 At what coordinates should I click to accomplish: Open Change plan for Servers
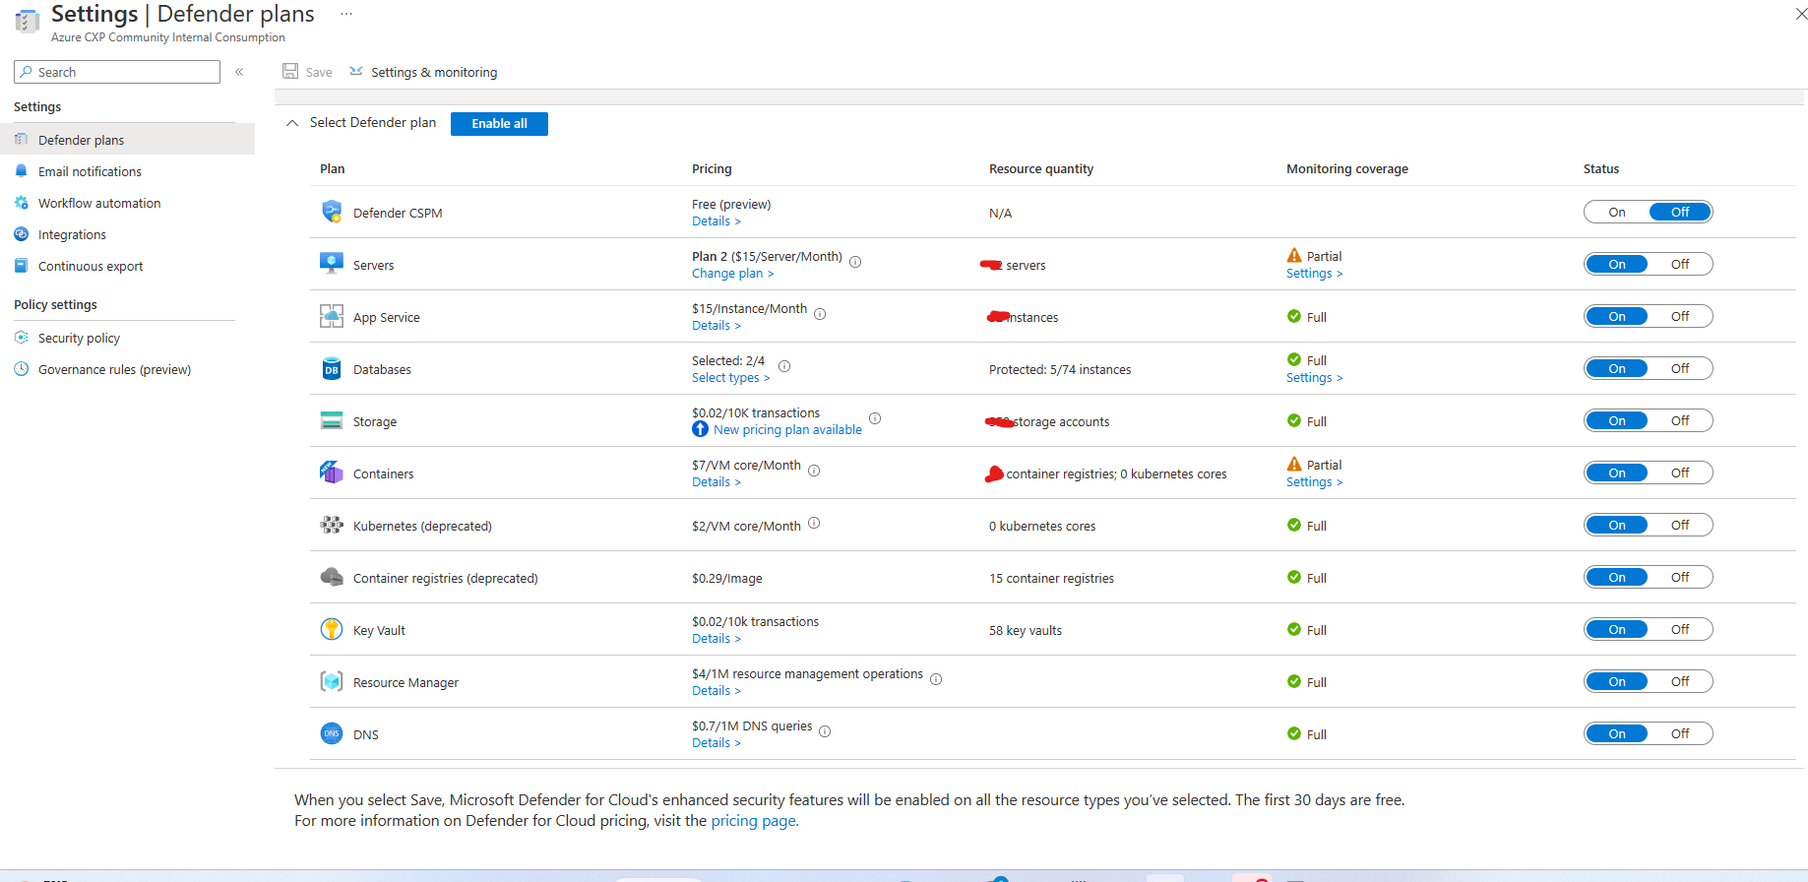click(x=732, y=274)
